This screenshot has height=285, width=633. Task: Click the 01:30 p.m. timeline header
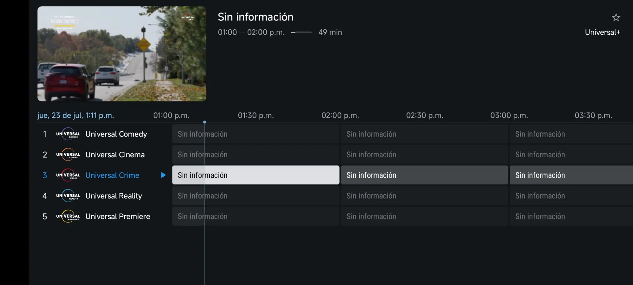[x=256, y=115]
